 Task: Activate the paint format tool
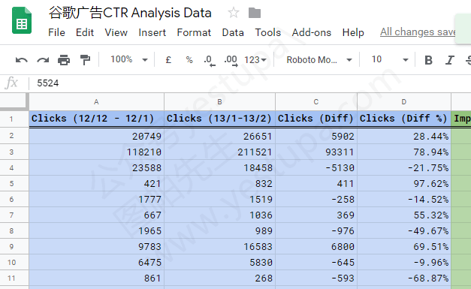pos(85,60)
